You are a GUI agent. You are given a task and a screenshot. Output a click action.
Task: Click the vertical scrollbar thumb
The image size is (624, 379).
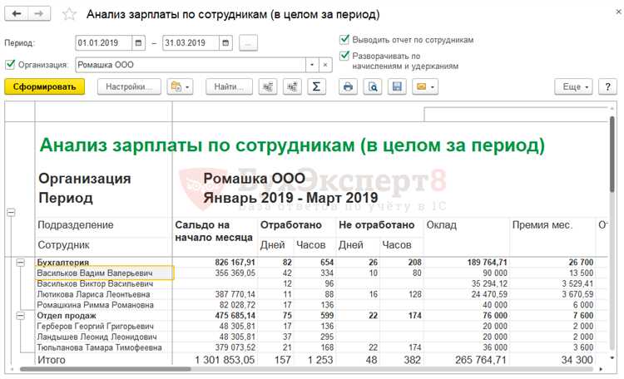[x=612, y=155]
